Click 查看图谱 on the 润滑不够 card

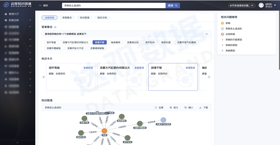pos(190,68)
